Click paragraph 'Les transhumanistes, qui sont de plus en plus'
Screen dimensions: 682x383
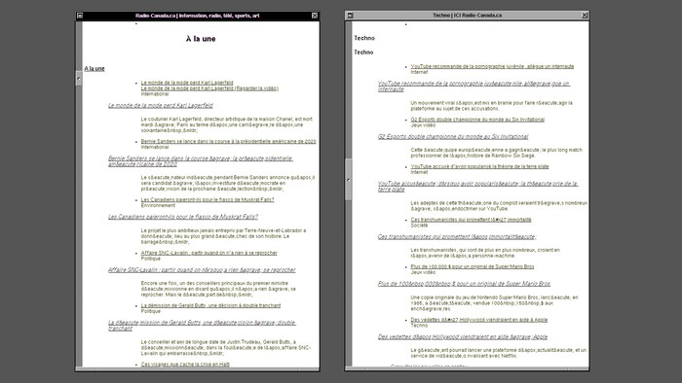(485, 253)
